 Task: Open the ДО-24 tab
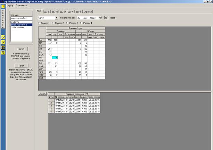coord(63,12)
